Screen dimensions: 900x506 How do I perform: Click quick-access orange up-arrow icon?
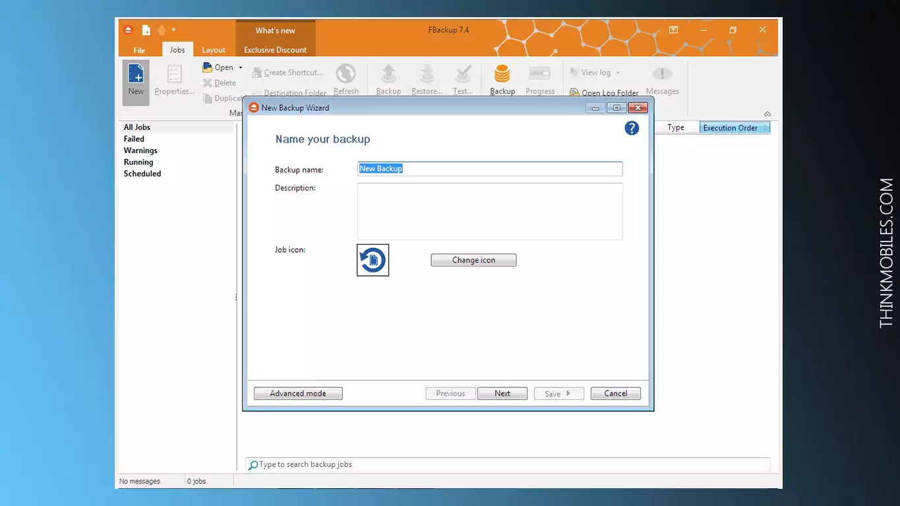pos(162,30)
